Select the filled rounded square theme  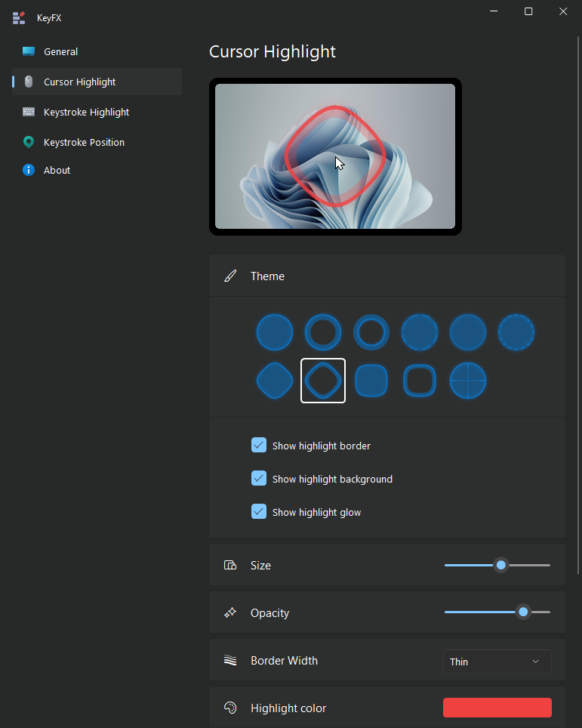[x=371, y=381]
